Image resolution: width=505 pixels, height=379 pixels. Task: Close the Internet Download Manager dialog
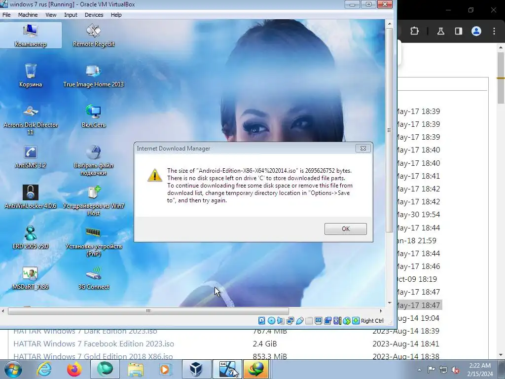tap(363, 148)
